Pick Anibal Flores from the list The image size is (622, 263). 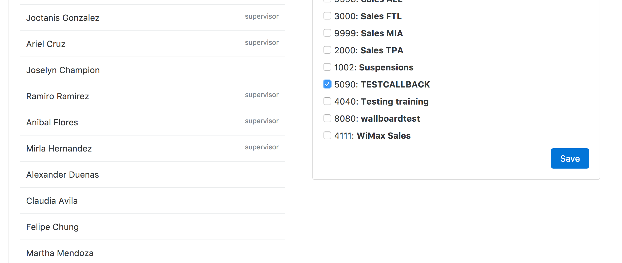point(152,122)
